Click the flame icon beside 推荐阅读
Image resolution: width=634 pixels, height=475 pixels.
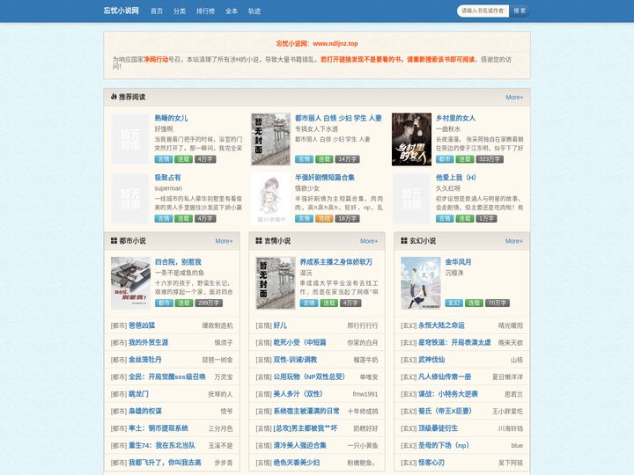tap(114, 97)
